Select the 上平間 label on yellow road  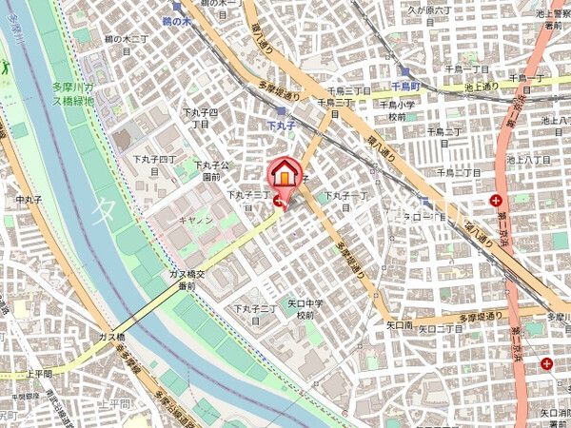pyautogui.click(x=39, y=374)
